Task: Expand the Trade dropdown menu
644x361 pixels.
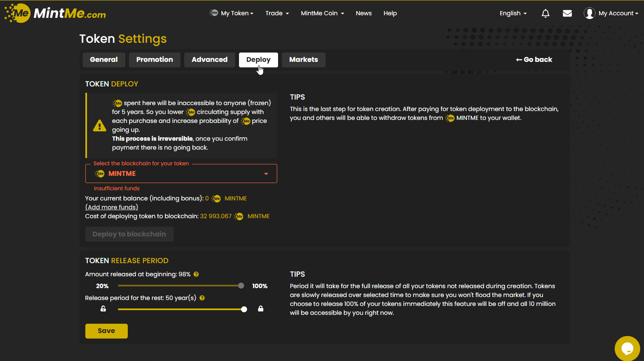Action: coord(277,14)
